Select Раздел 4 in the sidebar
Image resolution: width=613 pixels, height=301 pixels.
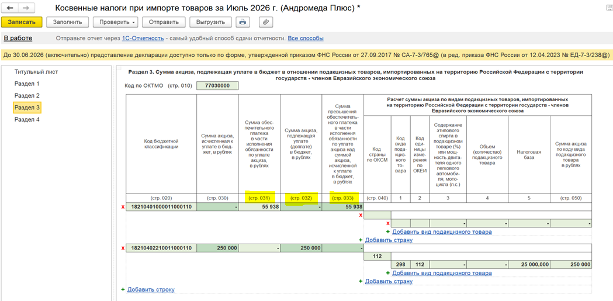coord(27,120)
